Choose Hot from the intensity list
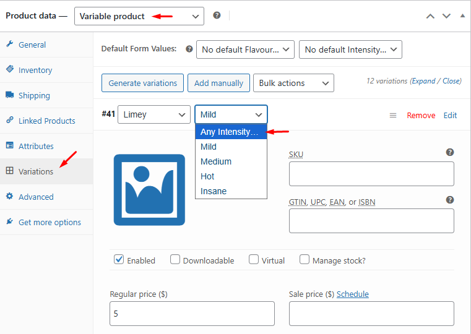471x334 pixels. coord(231,176)
